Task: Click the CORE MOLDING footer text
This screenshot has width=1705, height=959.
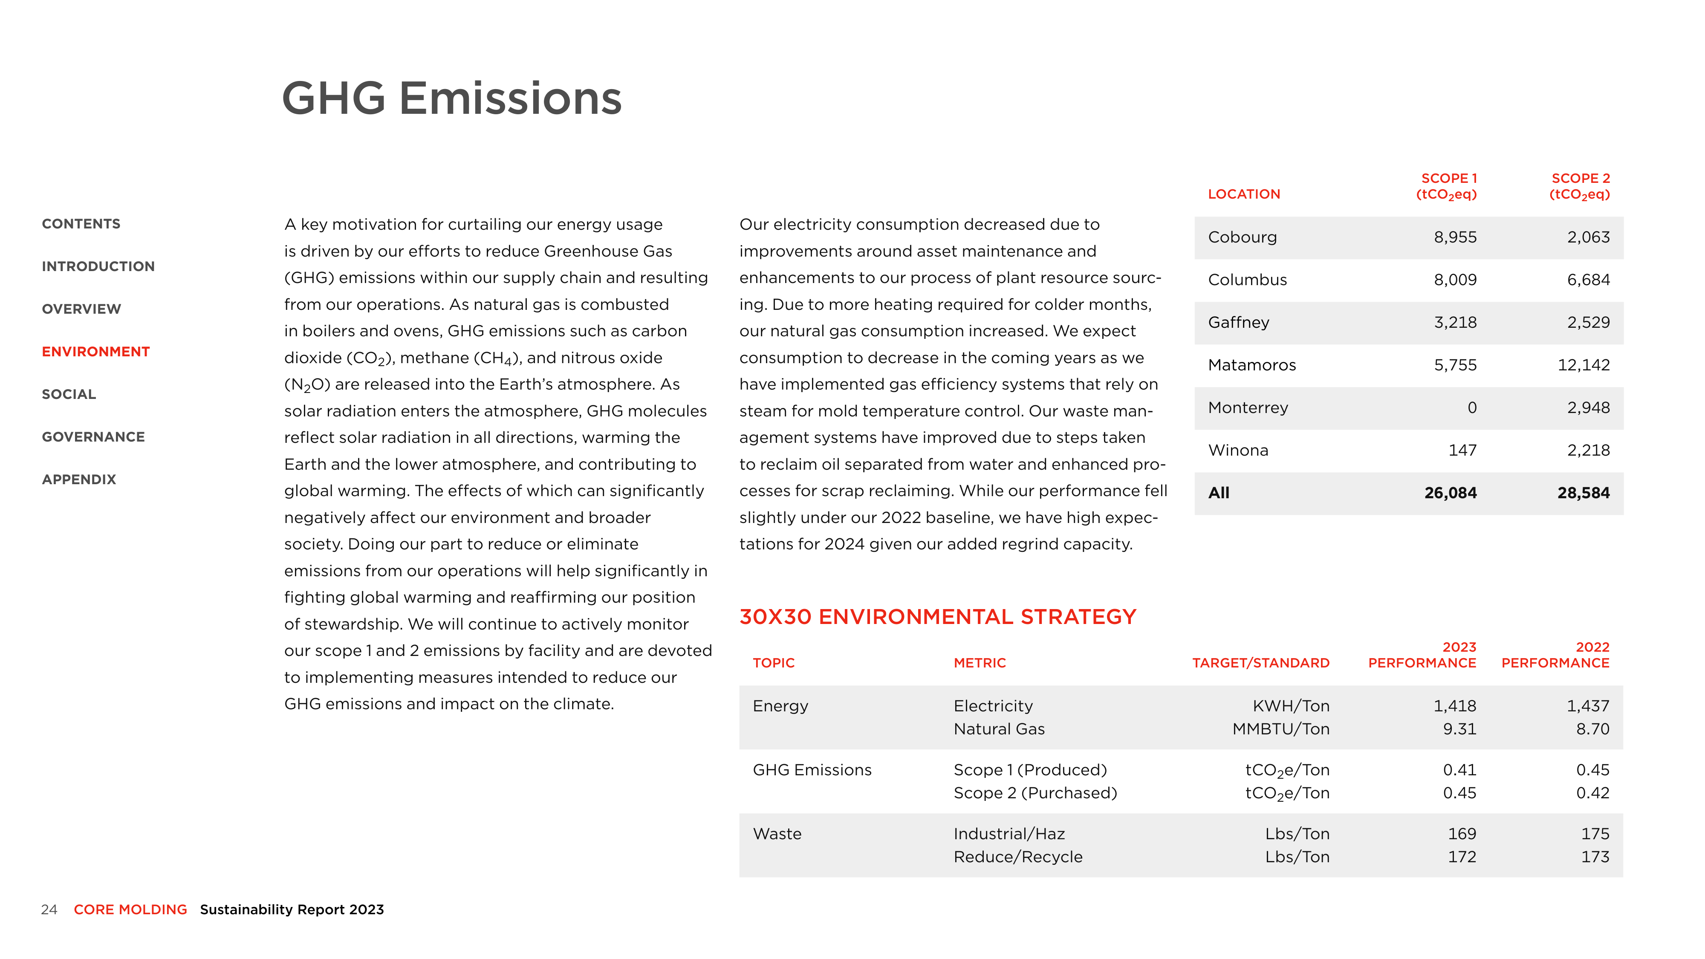Action: [130, 910]
